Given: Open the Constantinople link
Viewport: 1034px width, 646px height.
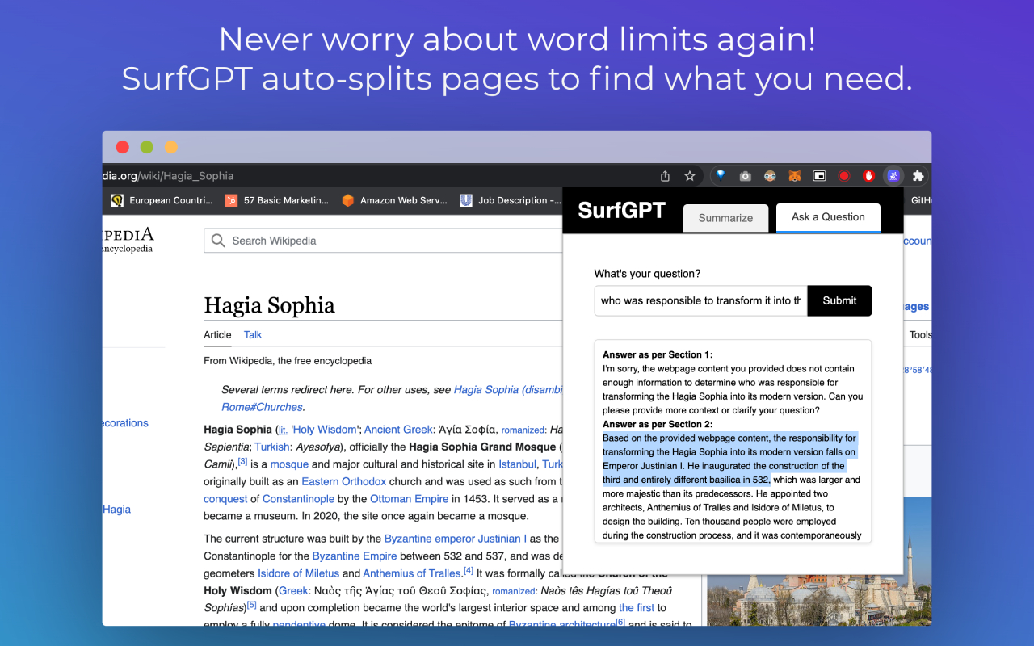Looking at the screenshot, I should 298,499.
